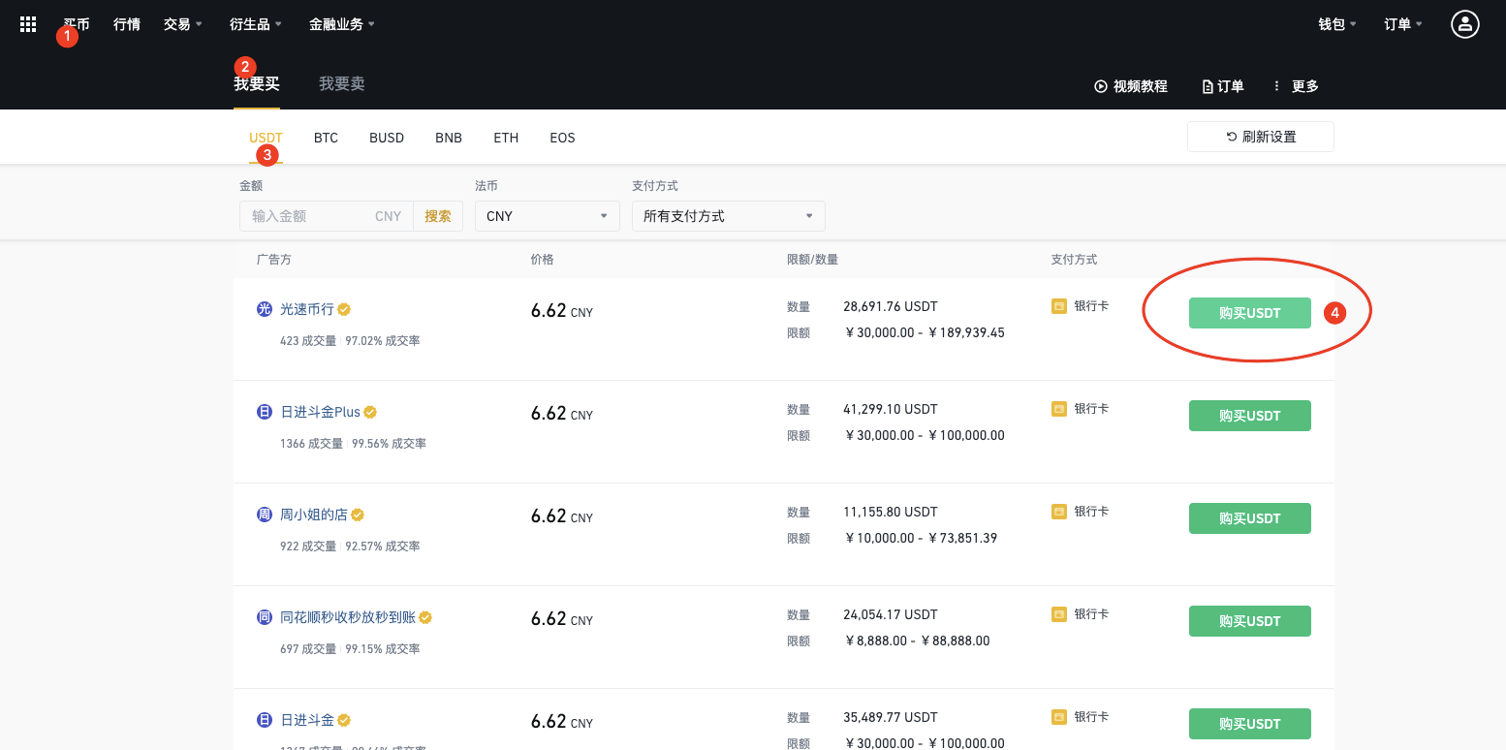The height and width of the screenshot is (750, 1506).
Task: Open the user account profile icon
Action: [1464, 24]
